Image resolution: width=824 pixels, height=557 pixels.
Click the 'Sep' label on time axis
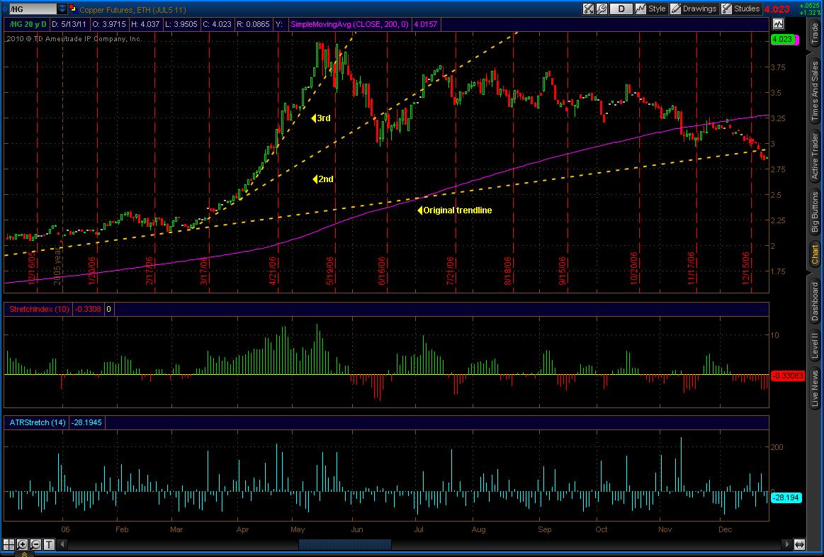tap(544, 529)
